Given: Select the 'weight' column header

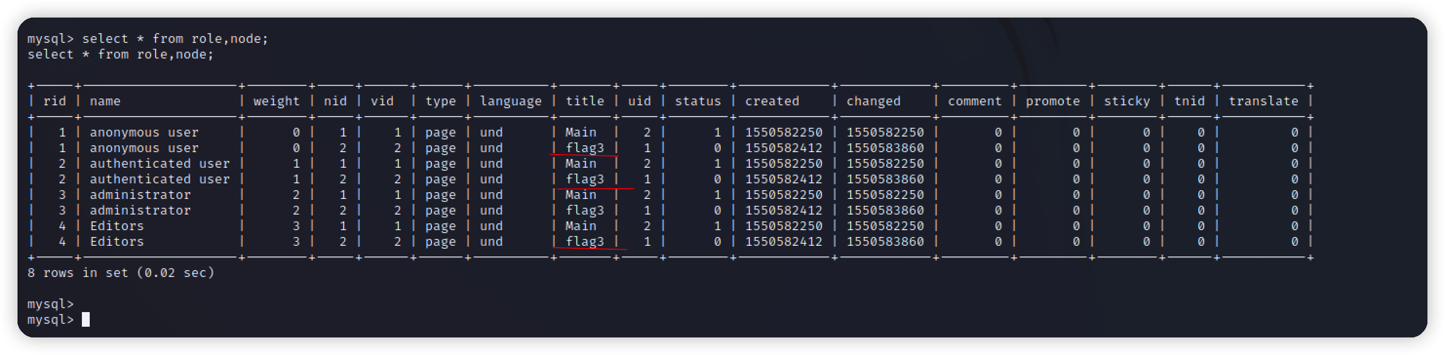Looking at the screenshot, I should pos(276,101).
